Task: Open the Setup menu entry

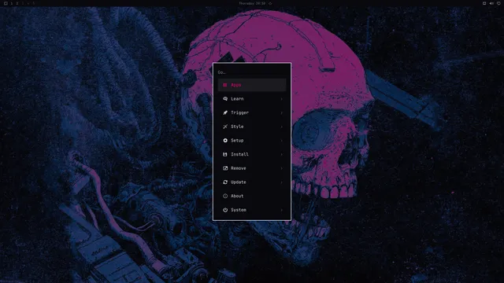Action: coord(252,141)
